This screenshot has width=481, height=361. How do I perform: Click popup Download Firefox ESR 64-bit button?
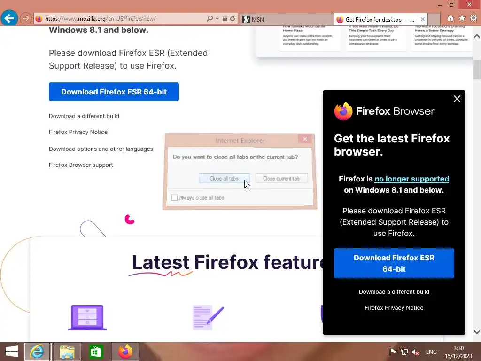(x=394, y=263)
